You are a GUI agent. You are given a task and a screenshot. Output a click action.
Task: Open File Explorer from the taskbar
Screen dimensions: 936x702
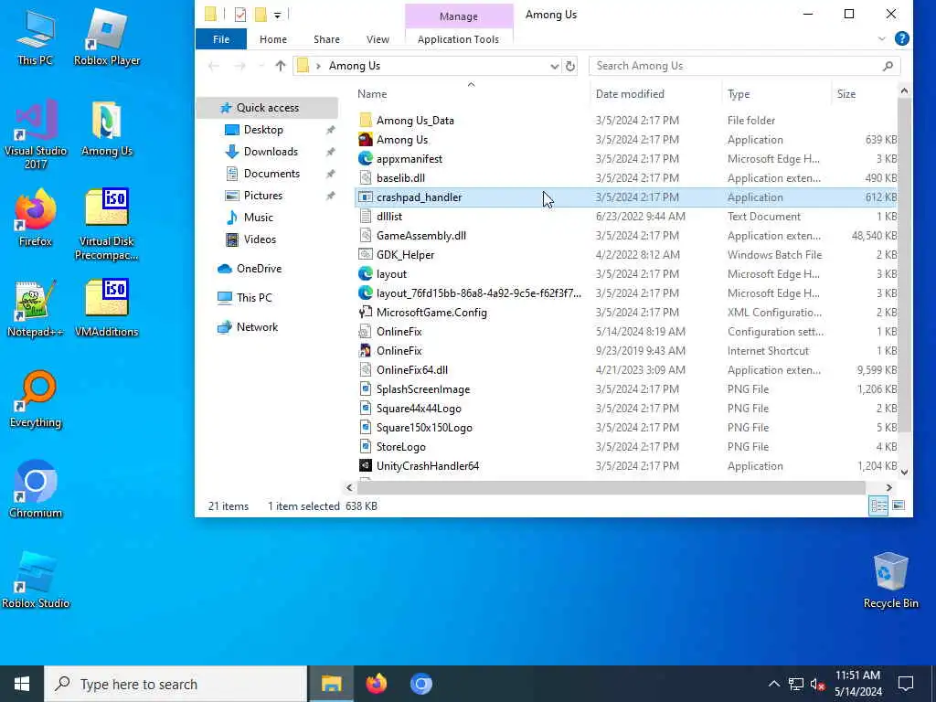pos(331,684)
